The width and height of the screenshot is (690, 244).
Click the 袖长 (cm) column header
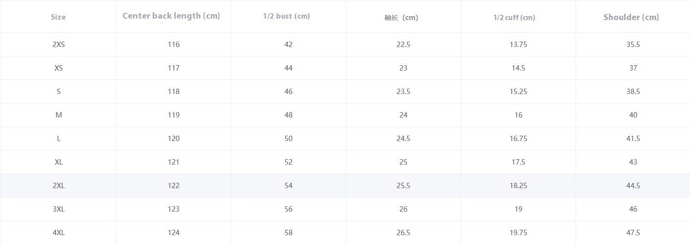tap(401, 18)
